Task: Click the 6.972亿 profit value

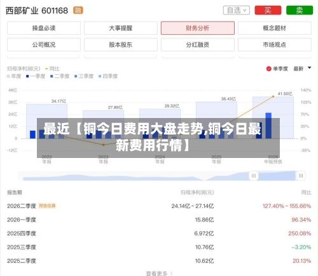Action: pyautogui.click(x=204, y=233)
